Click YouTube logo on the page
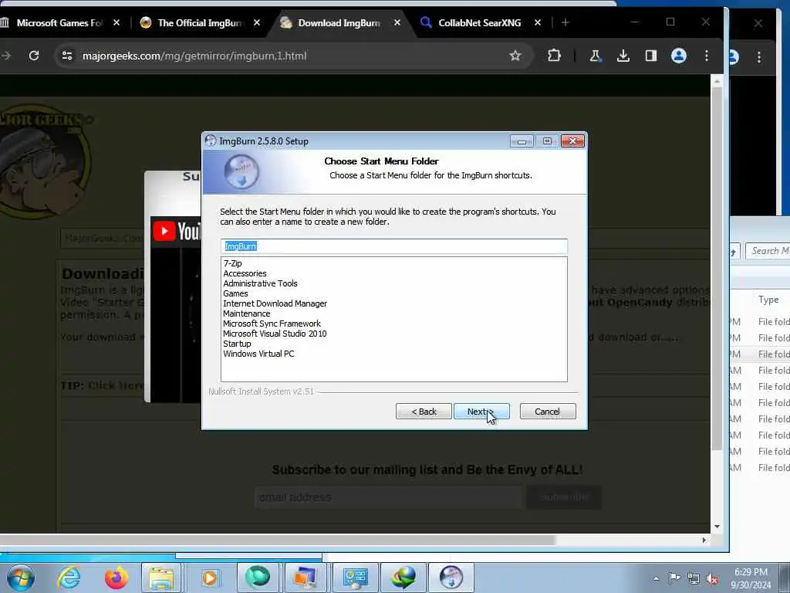The width and height of the screenshot is (790, 593). tap(177, 232)
